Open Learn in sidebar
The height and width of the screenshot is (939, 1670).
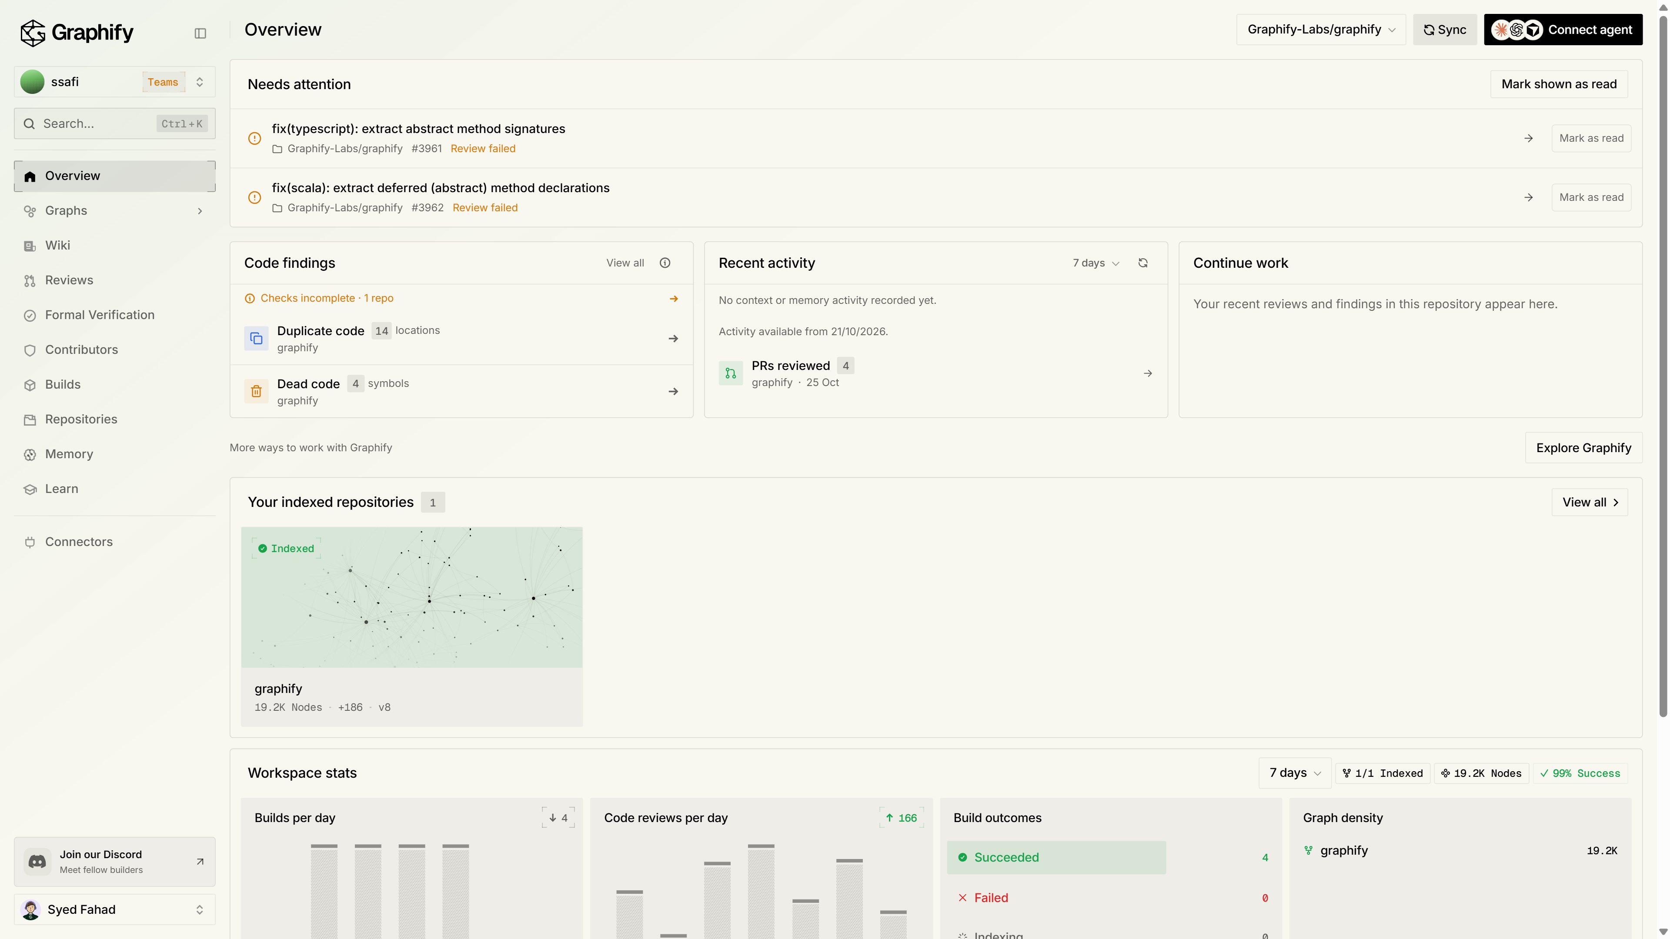click(x=115, y=489)
